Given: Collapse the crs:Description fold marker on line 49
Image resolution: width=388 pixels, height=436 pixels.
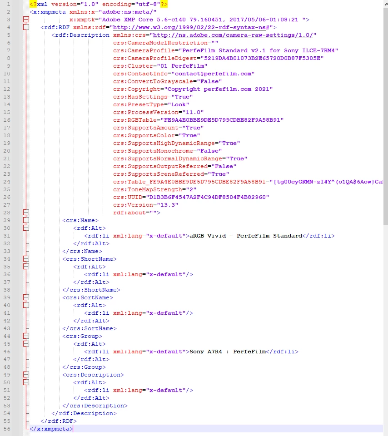Looking at the screenshot, I should [26, 375].
